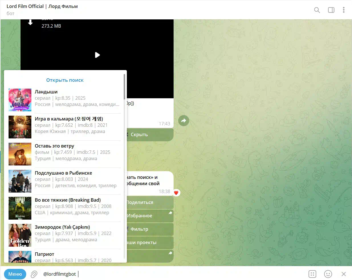Forward the video message with share arrow
The height and width of the screenshot is (280, 352).
[184, 120]
